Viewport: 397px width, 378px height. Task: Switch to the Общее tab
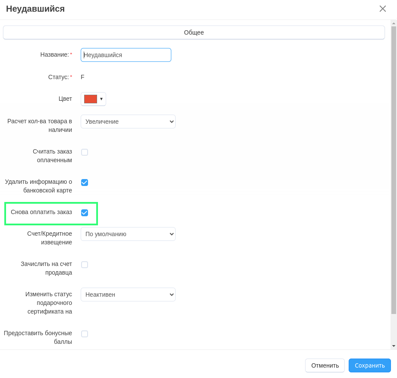point(194,32)
